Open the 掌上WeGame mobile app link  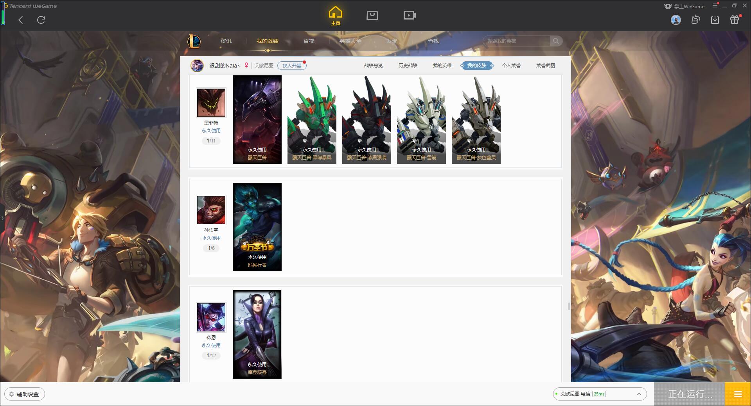[684, 6]
